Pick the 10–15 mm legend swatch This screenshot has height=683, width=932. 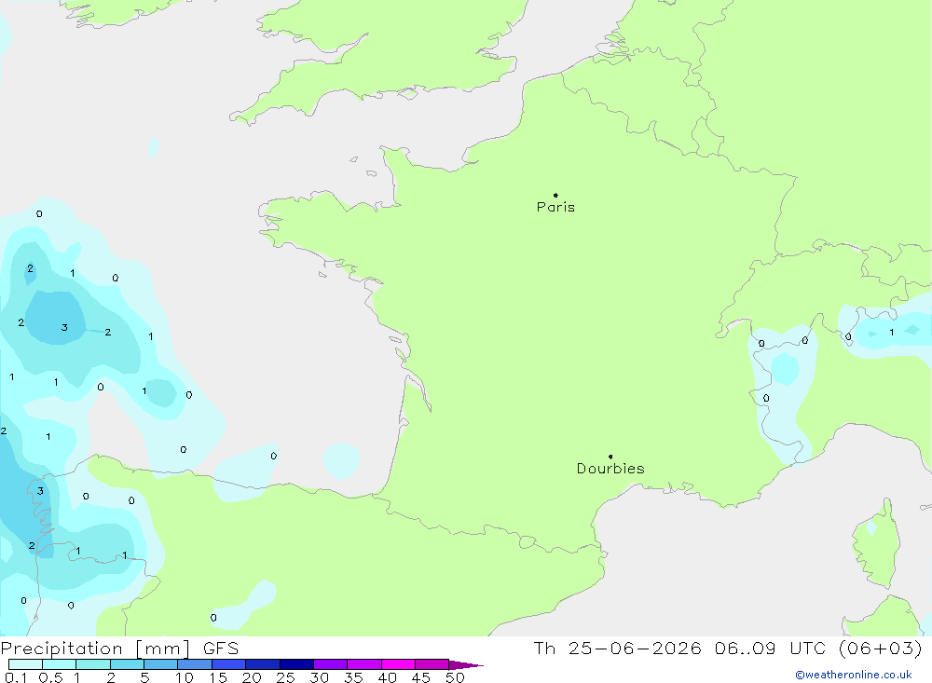195,664
